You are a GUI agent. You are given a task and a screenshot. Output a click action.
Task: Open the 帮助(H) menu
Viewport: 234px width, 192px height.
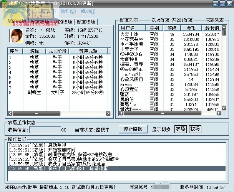(88, 11)
